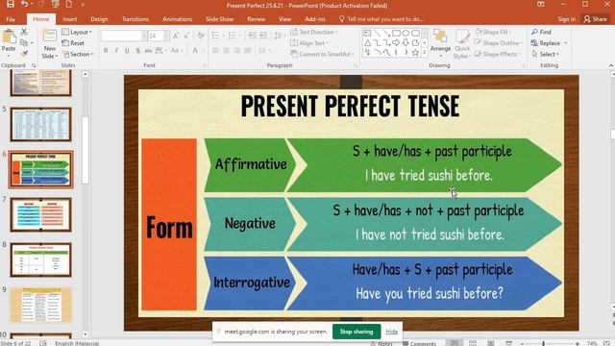Screen dimensions: 615x346
Task: Clear all text formatting
Action: pyautogui.click(x=201, y=36)
